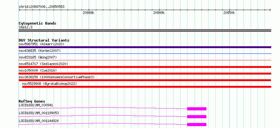Screen dimensions: 280x128
Task: Select the thin red nsv833165 variant line
Action: pos(145,60)
